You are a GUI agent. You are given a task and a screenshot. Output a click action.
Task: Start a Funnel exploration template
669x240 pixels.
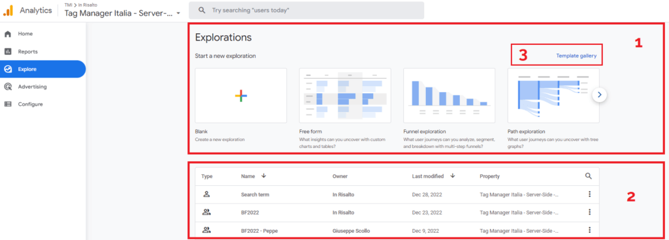pyautogui.click(x=449, y=95)
